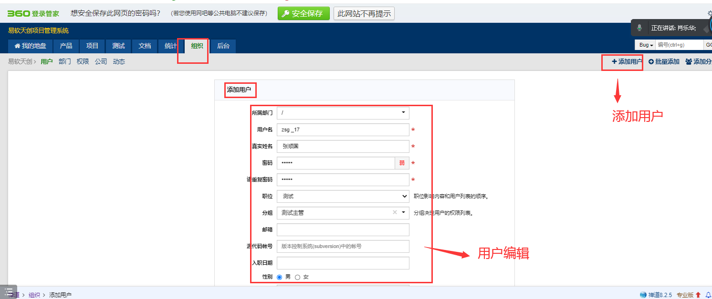The height and width of the screenshot is (299, 712).
Task: Open the 项目 tab
Action: [92, 46]
